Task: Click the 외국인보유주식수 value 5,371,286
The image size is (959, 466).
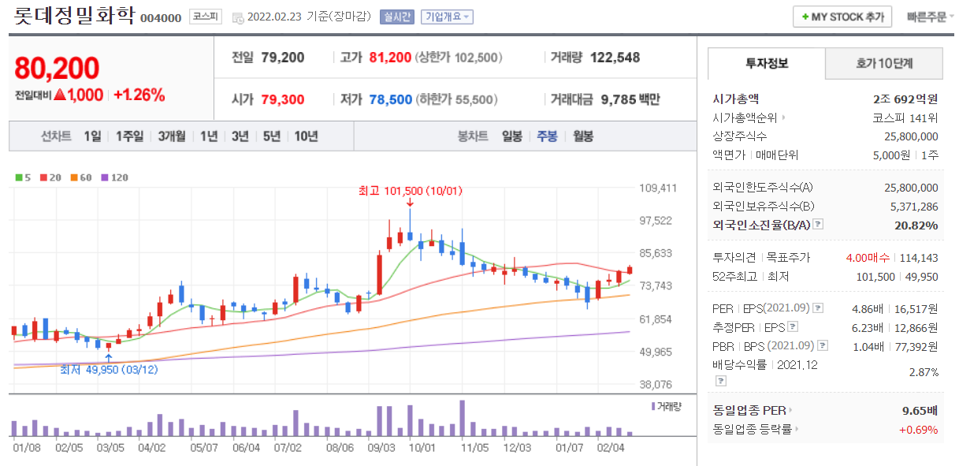Action: click(x=915, y=207)
